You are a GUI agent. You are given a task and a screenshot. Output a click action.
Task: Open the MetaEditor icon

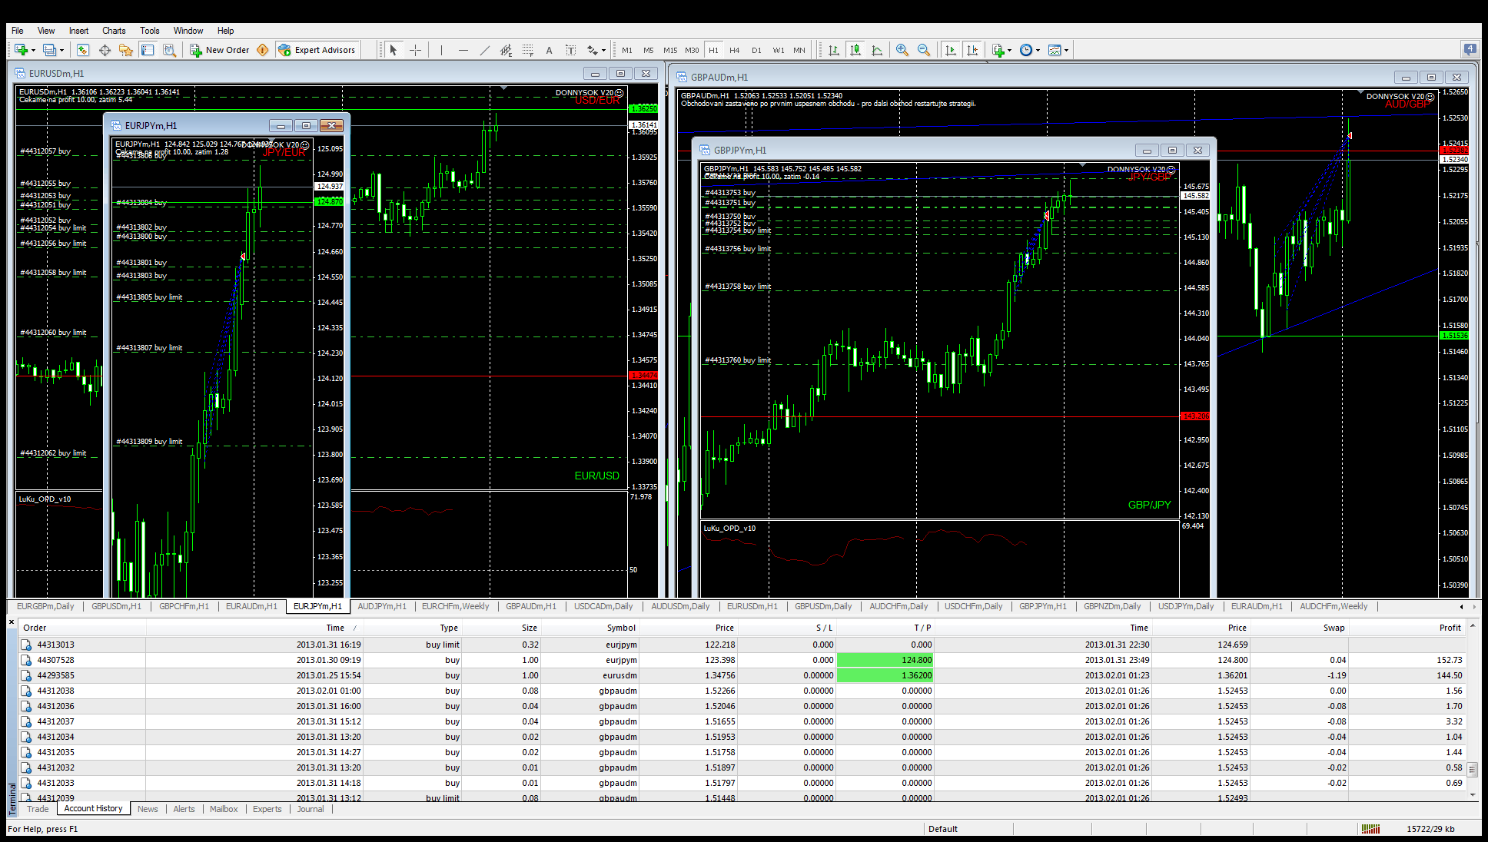pos(263,50)
